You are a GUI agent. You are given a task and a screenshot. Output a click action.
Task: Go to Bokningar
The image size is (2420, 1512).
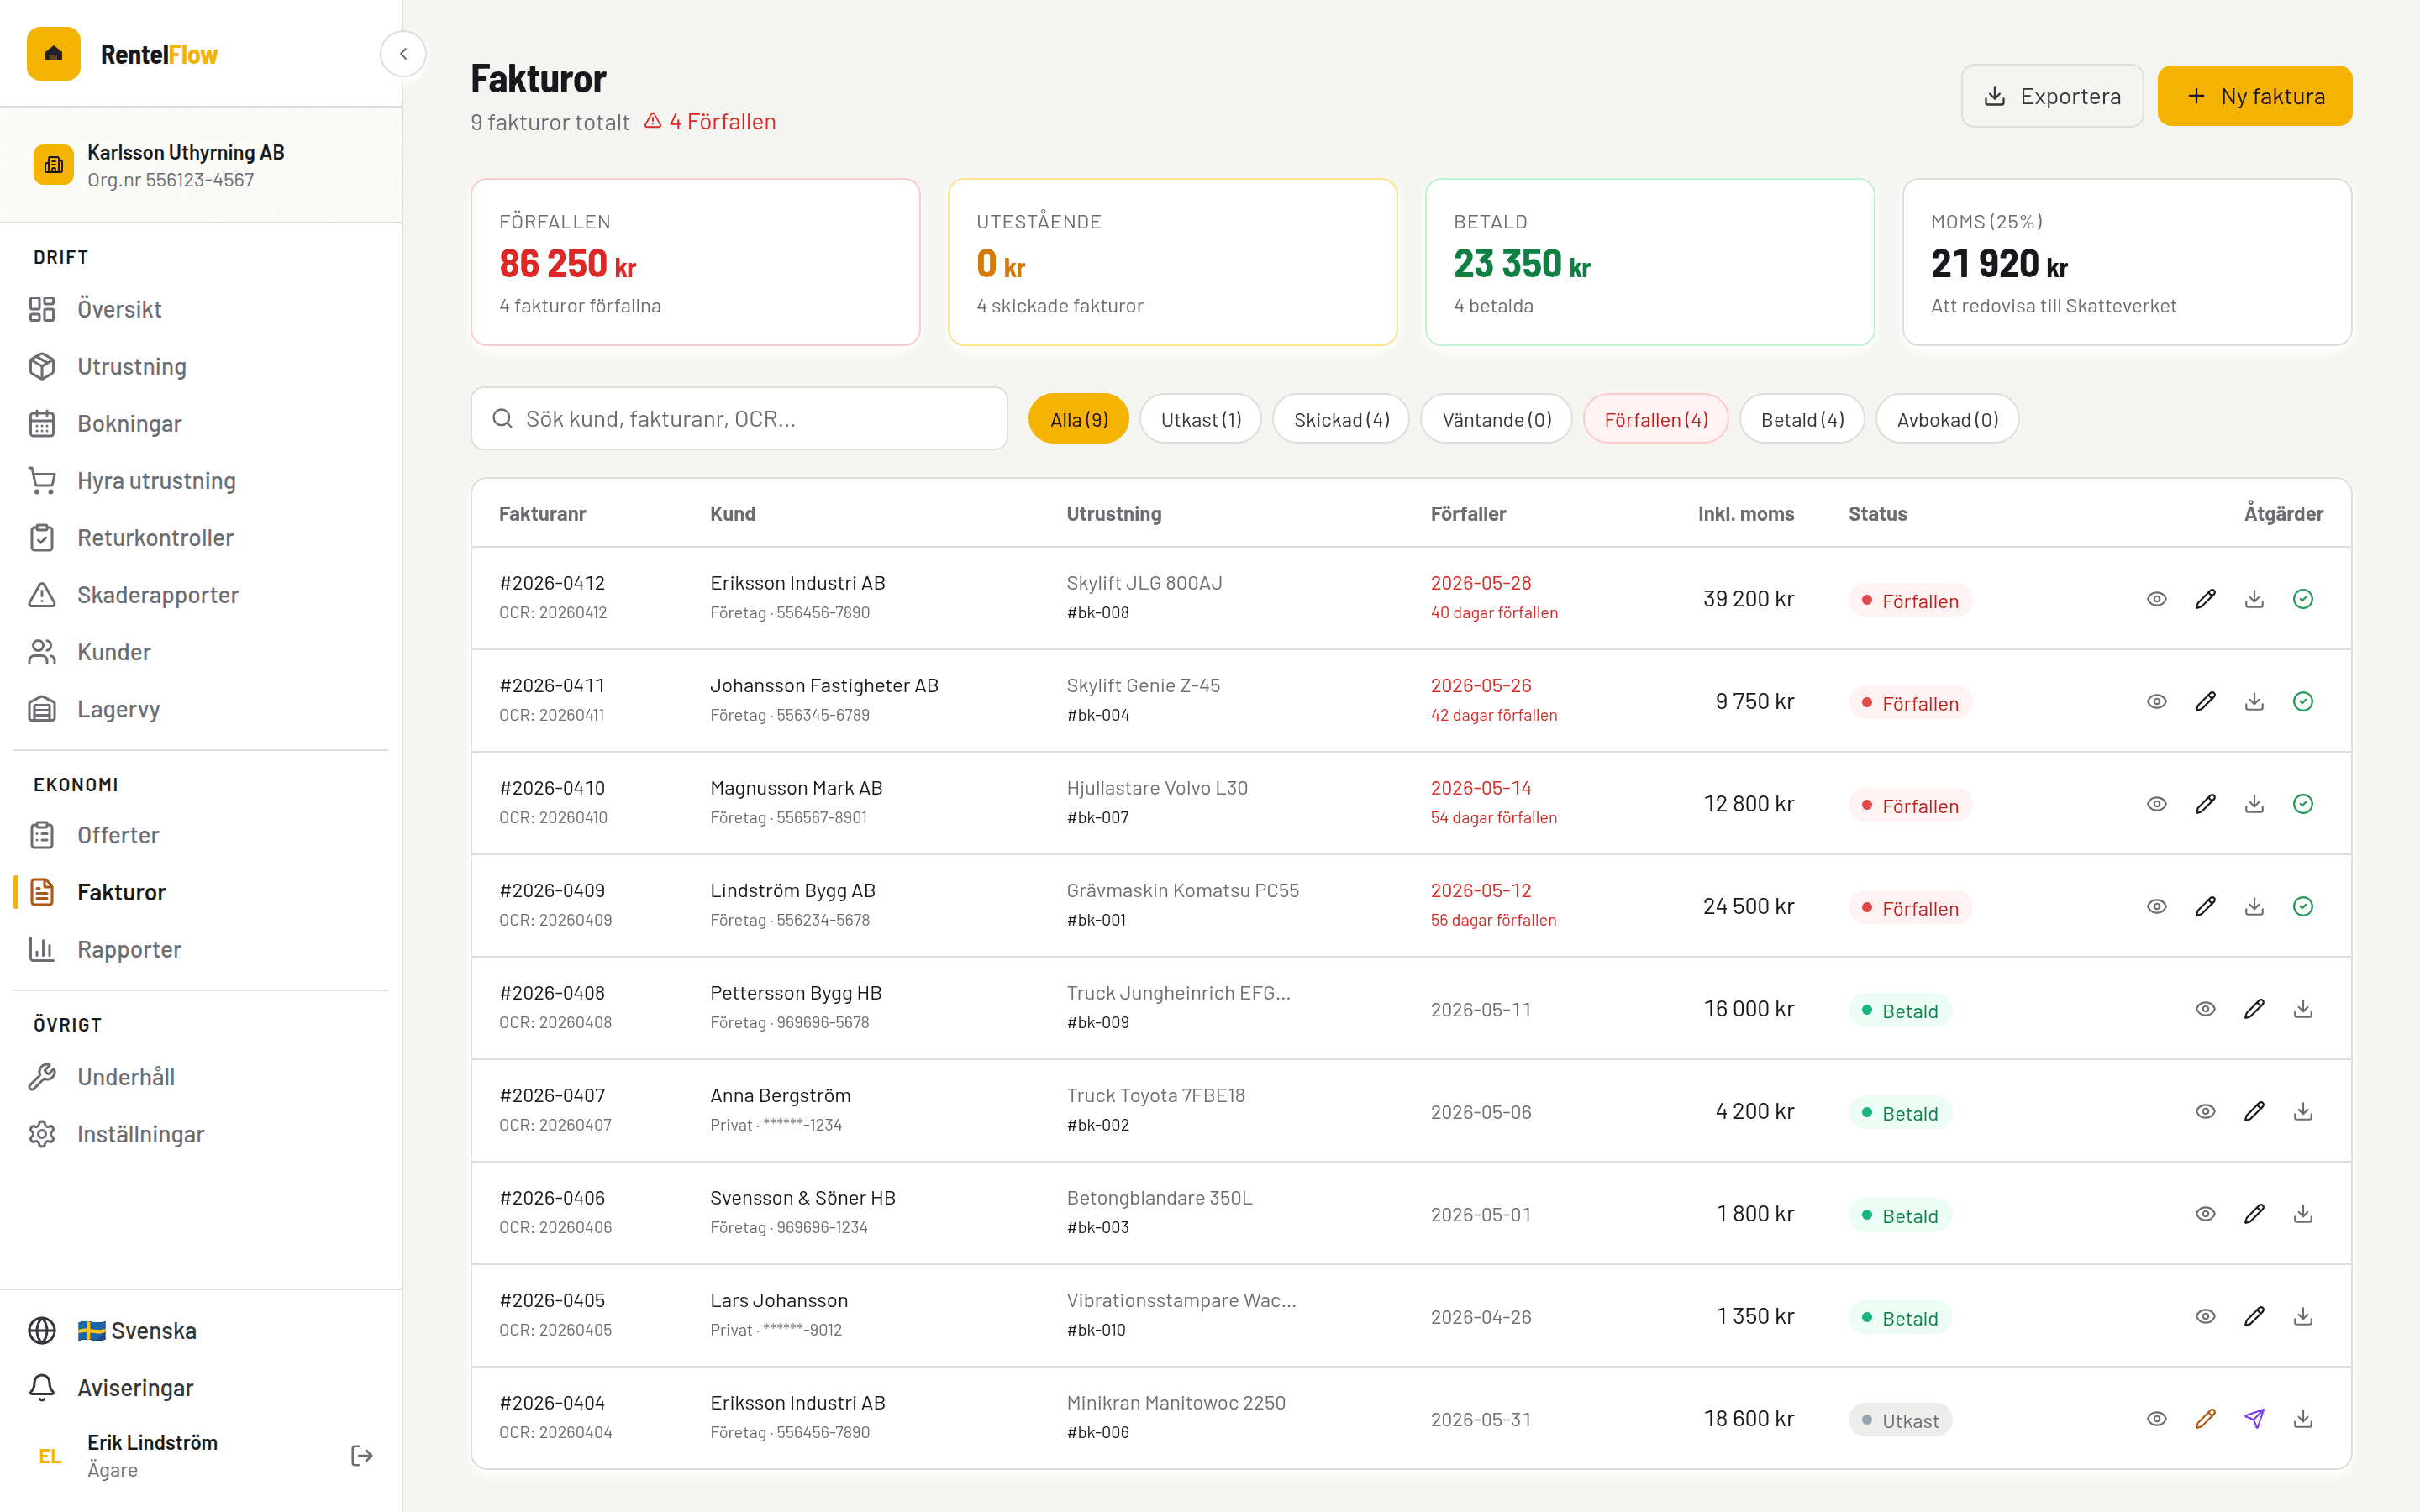200,423
